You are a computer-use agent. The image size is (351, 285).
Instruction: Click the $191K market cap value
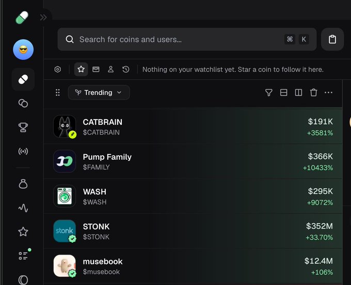321,122
